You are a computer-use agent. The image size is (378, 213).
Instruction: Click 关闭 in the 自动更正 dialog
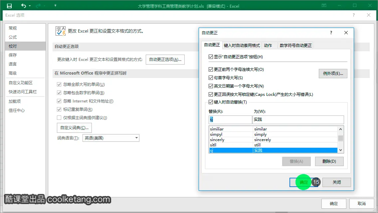point(336,182)
